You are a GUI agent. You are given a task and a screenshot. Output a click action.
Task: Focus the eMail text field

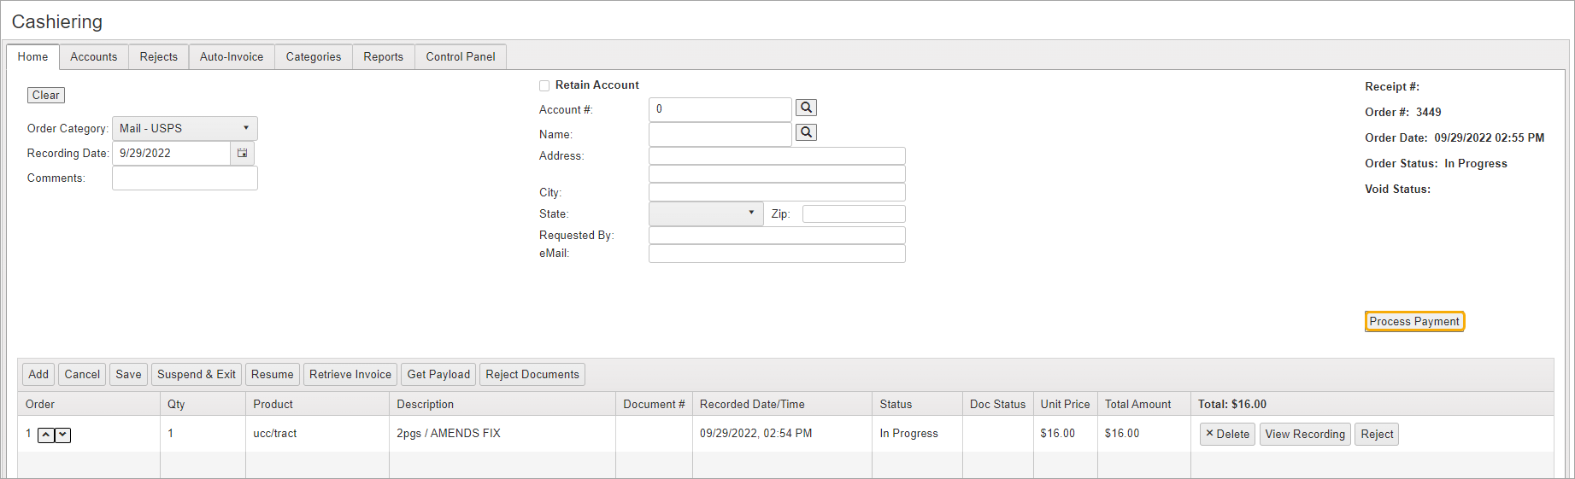tap(776, 254)
